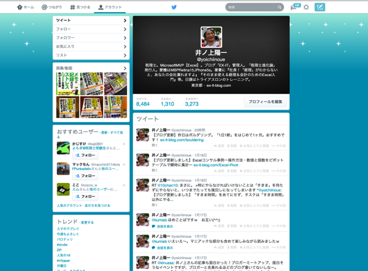
Task: Show conversation on the いえいえ〜 tweet
Action: [x=163, y=248]
